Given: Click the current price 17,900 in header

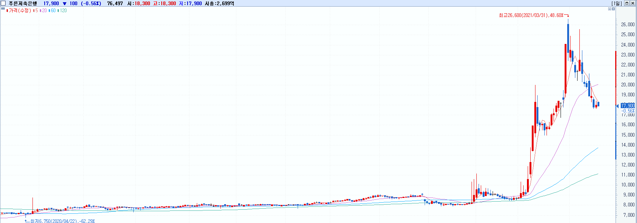Looking at the screenshot, I should pyautogui.click(x=51, y=3).
